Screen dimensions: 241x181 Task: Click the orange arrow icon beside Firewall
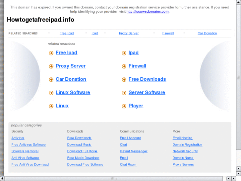tap(124, 66)
